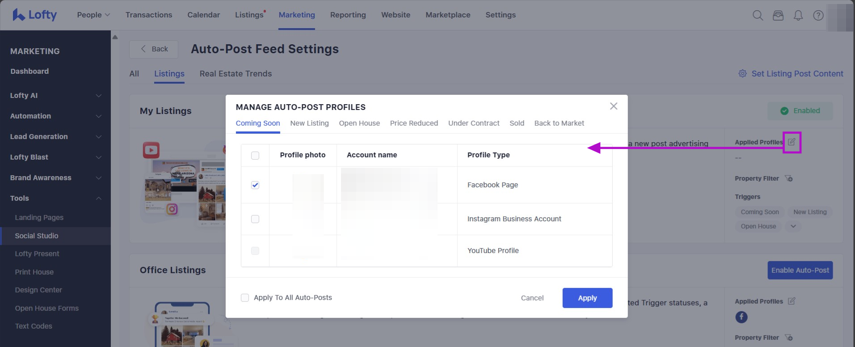The image size is (855, 347).
Task: Close the Manage Auto-Post Profiles dialog
Action: pyautogui.click(x=614, y=106)
